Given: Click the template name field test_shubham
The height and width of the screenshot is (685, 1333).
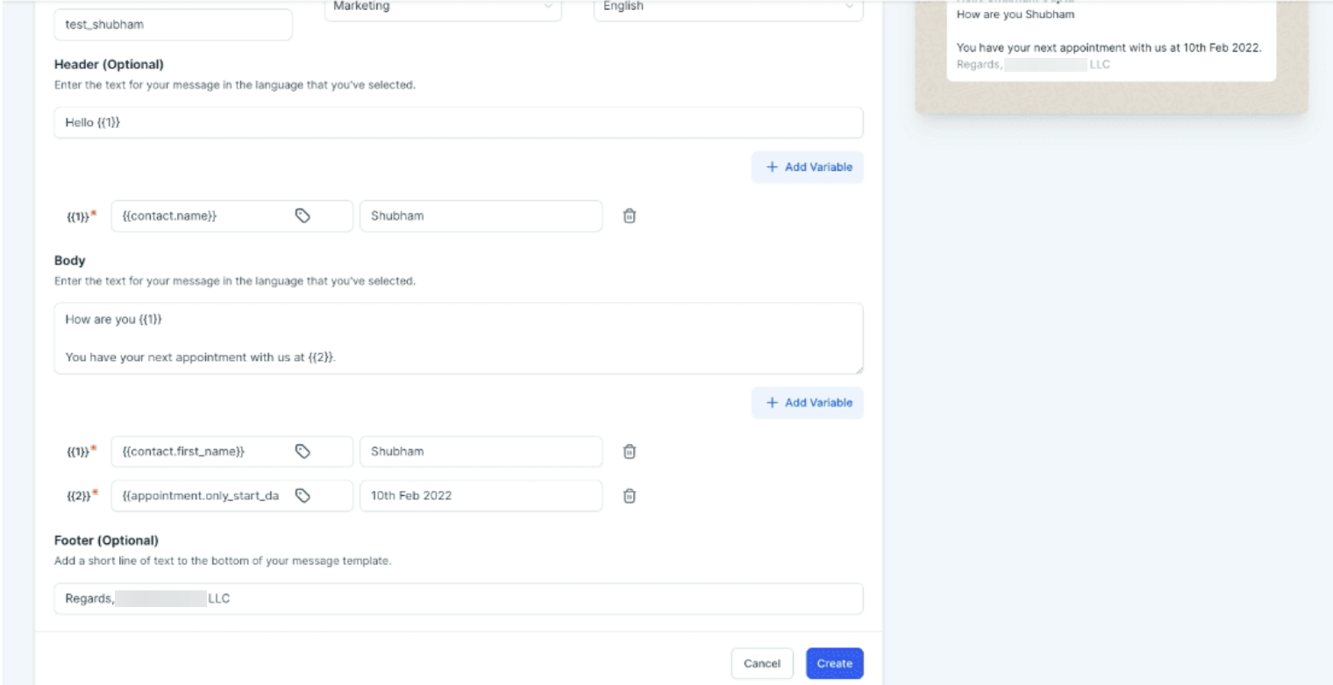Looking at the screenshot, I should tap(173, 25).
